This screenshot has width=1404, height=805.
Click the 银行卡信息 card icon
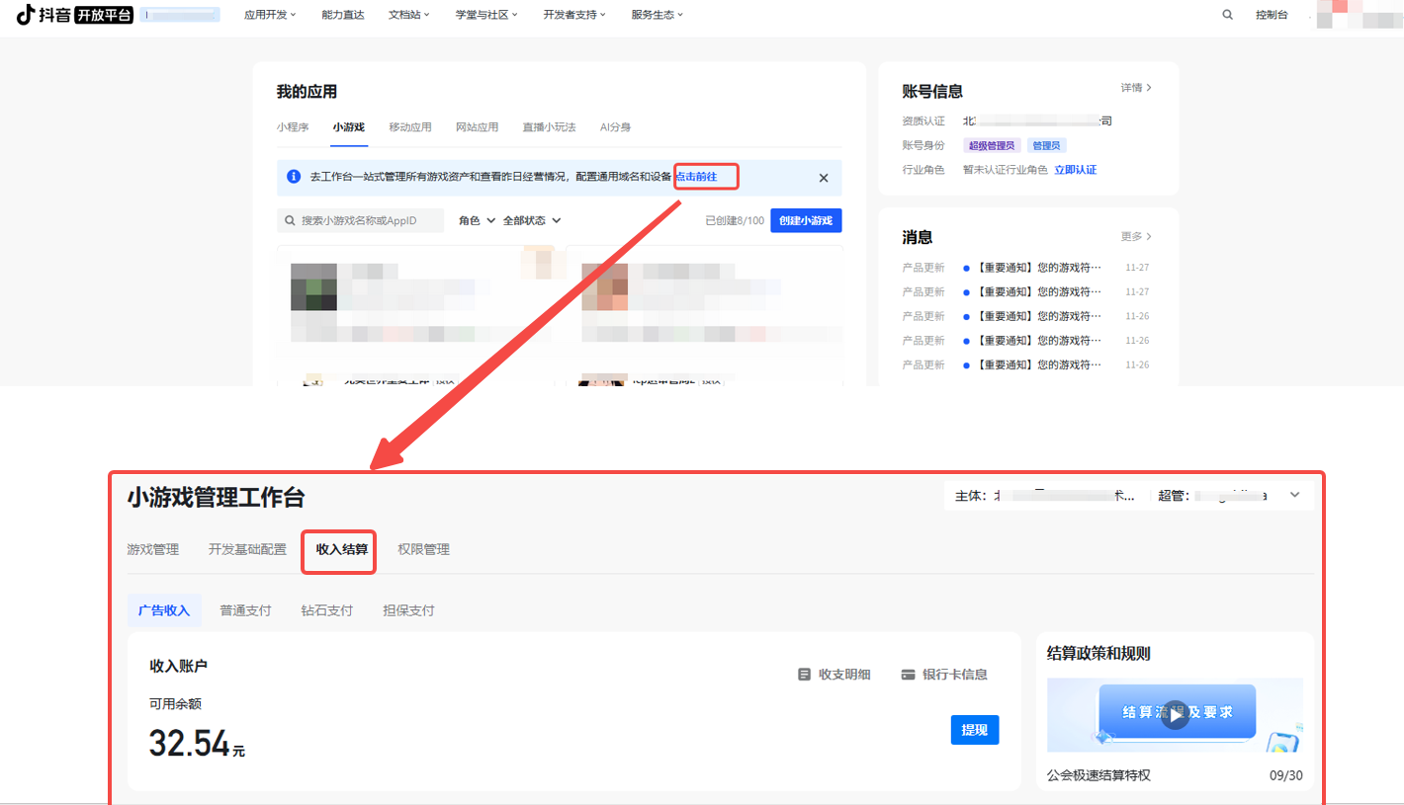(908, 675)
